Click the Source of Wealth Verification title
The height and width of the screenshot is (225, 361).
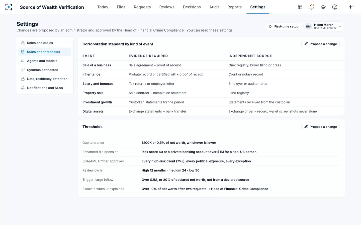point(52,7)
